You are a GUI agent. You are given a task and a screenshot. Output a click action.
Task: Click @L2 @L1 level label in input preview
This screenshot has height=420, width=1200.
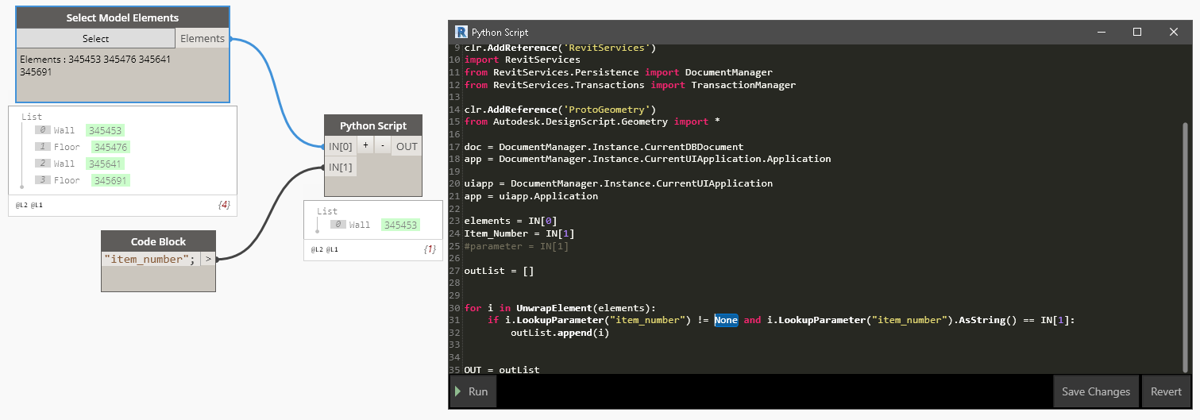click(29, 205)
